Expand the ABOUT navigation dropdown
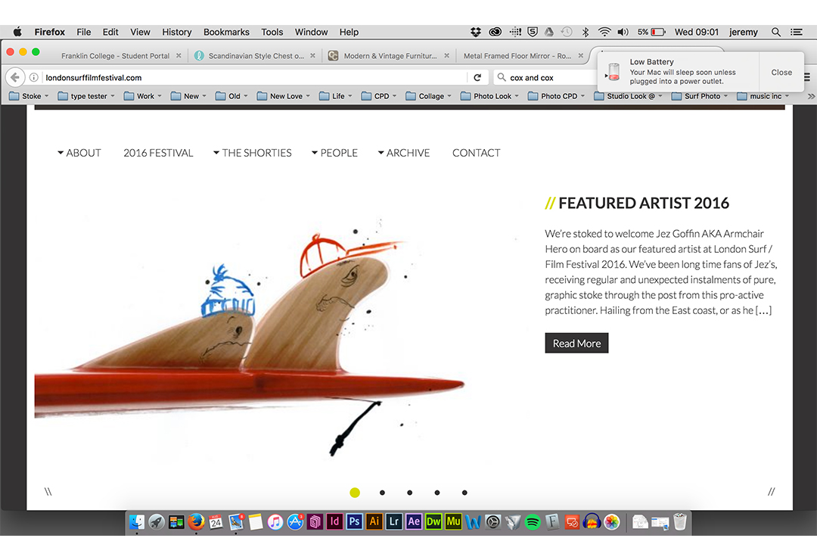Image resolution: width=817 pixels, height=560 pixels. [x=79, y=153]
